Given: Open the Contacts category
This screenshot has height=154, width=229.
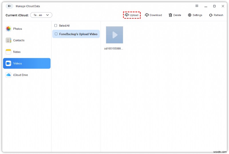Looking at the screenshot, I should point(27,40).
